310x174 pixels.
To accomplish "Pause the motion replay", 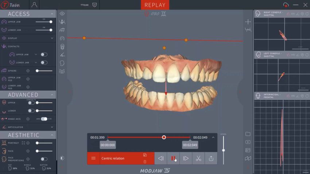I will [x=173, y=158].
